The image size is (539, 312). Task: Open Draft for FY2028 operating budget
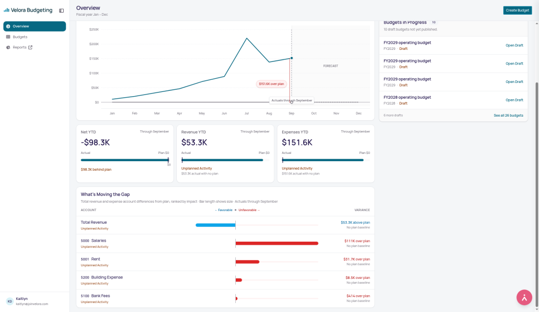pos(514,100)
